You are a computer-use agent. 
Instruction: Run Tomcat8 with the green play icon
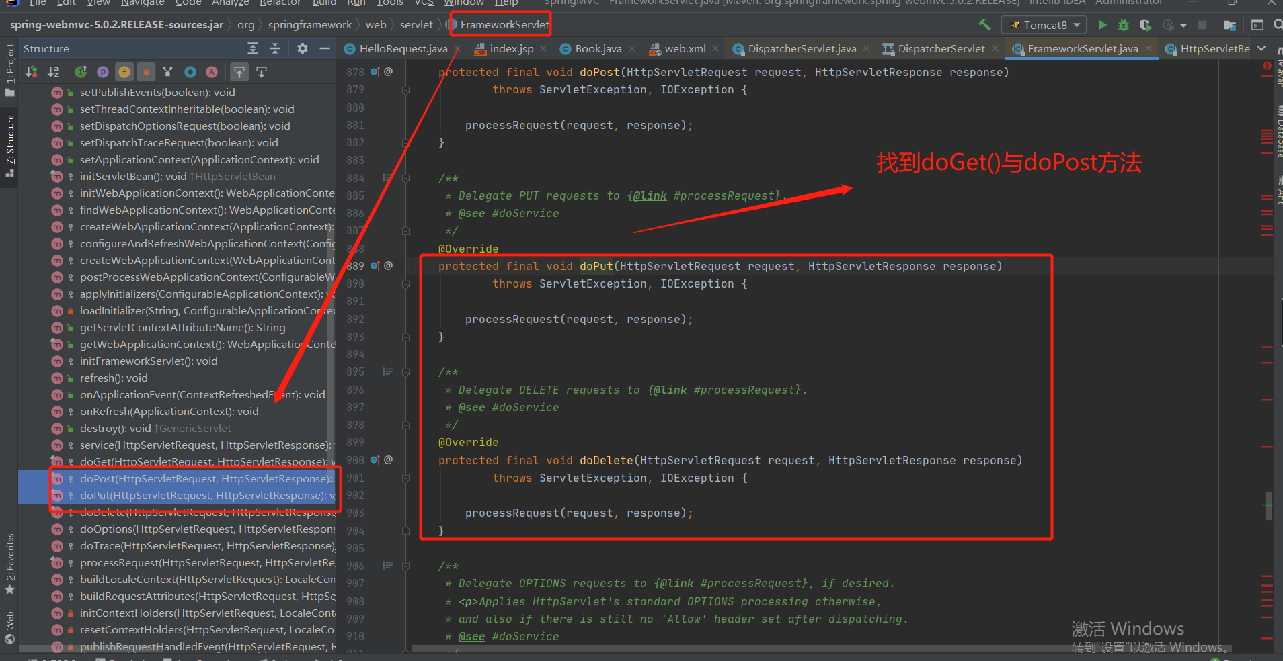coord(1102,25)
